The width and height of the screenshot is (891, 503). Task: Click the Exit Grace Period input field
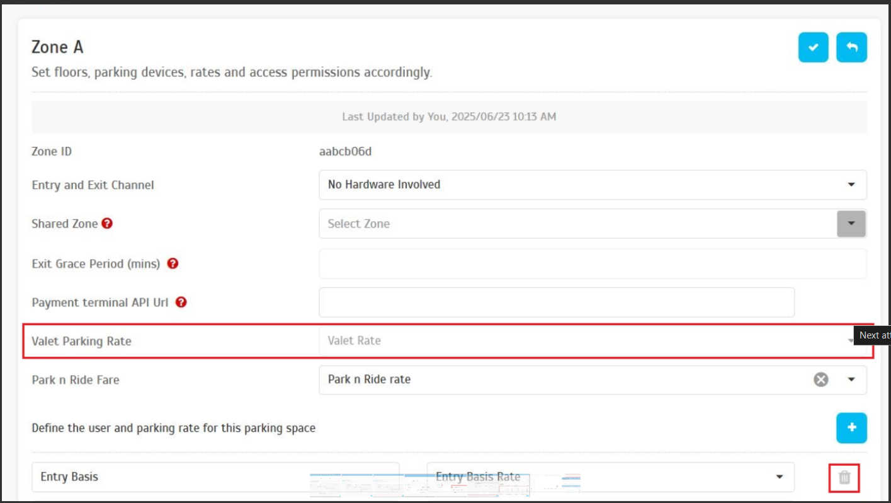(x=592, y=263)
